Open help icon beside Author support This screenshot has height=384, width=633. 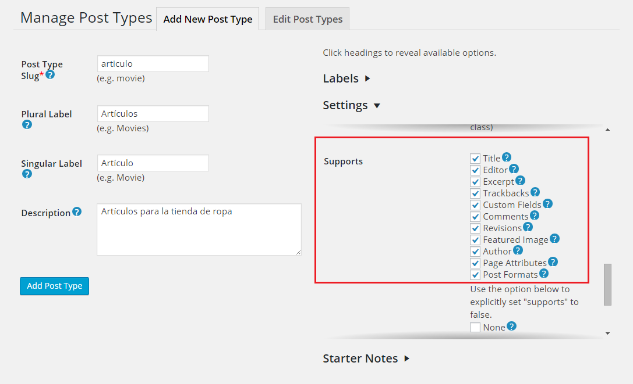point(518,250)
